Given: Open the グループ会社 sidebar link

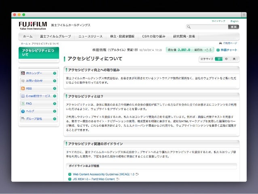Looking at the screenshot, I should coord(34,119).
